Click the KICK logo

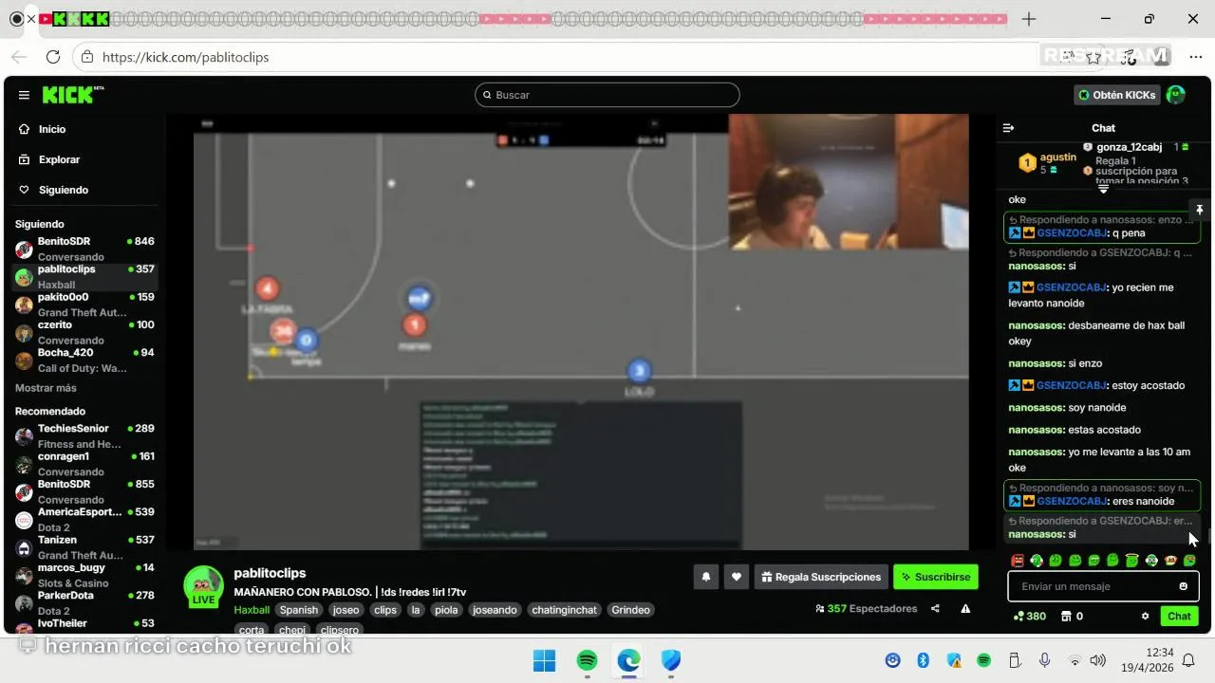(72, 95)
